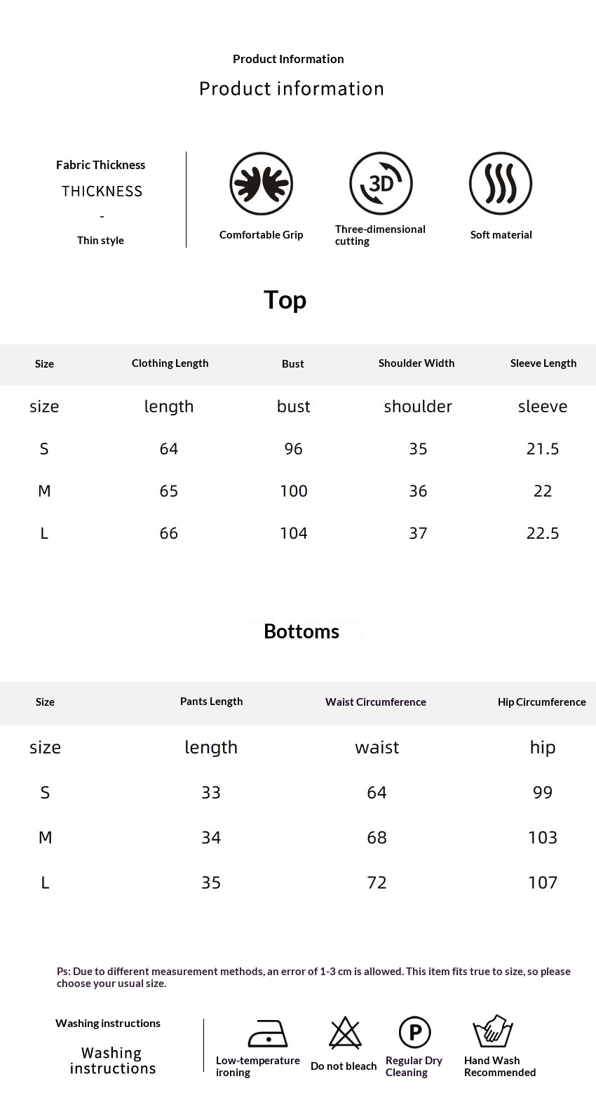Click the Sleeve Length column header

[543, 363]
